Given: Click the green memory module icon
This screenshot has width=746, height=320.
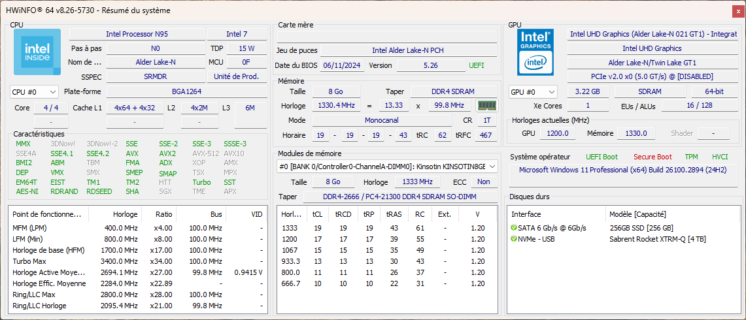Looking at the screenshot, I should pyautogui.click(x=486, y=106).
